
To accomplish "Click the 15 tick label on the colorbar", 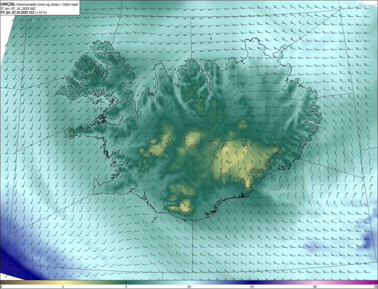I will pos(252,287).
